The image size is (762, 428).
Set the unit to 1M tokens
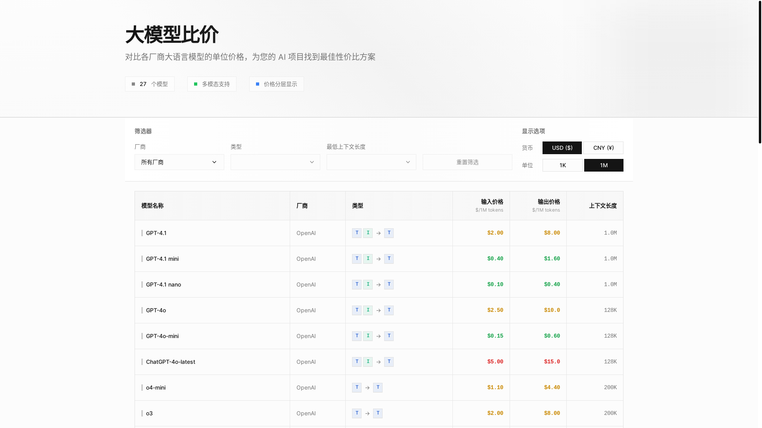click(604, 165)
